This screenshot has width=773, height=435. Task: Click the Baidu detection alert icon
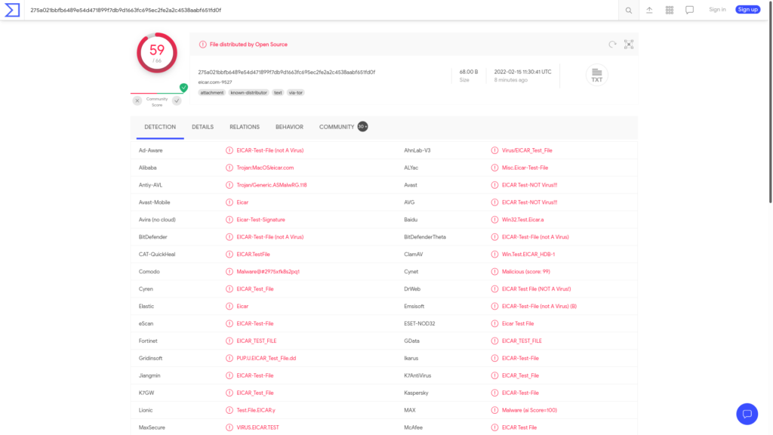click(x=494, y=220)
